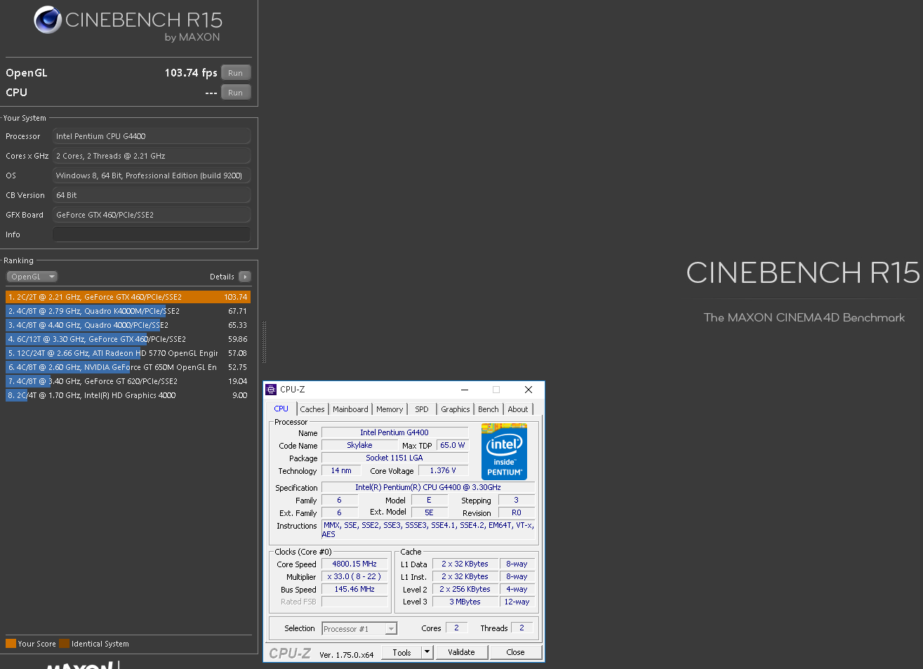Click the Intel Inside Pentium badge
Viewport: 923px width, 669px height.
point(504,451)
